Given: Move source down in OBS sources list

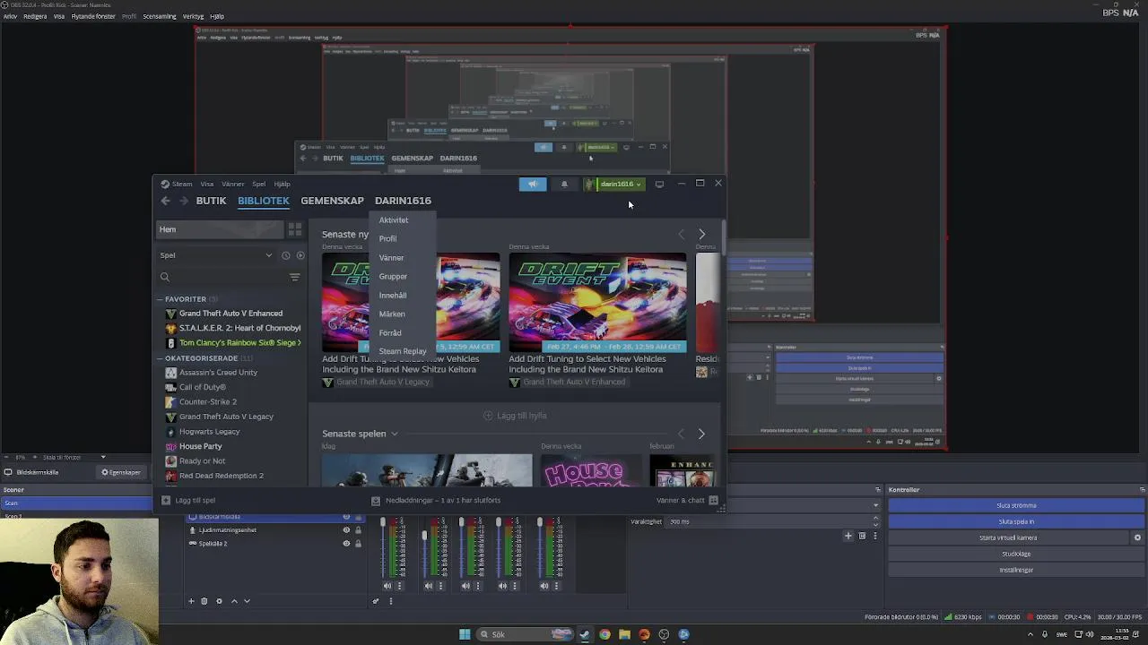Looking at the screenshot, I should [x=247, y=601].
